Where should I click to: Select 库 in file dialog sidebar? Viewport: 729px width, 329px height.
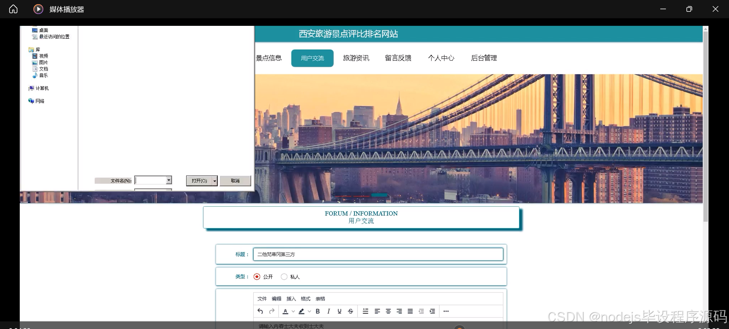click(34, 49)
